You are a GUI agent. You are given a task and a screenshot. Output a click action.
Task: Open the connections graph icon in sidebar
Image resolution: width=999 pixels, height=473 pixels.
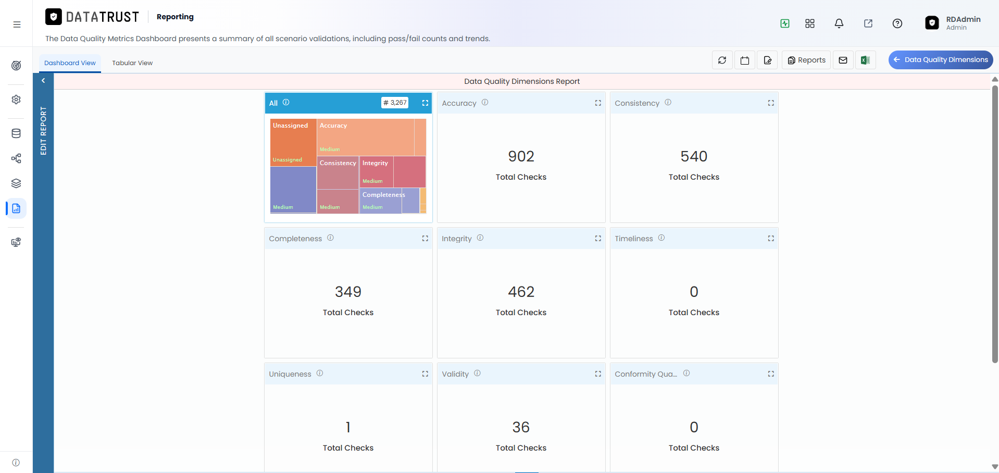click(x=16, y=158)
